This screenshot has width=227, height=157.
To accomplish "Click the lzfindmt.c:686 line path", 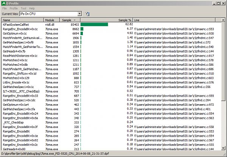I will point(174,69).
